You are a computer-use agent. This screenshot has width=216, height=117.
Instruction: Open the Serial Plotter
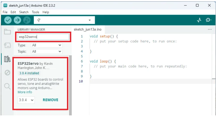tap(199, 20)
